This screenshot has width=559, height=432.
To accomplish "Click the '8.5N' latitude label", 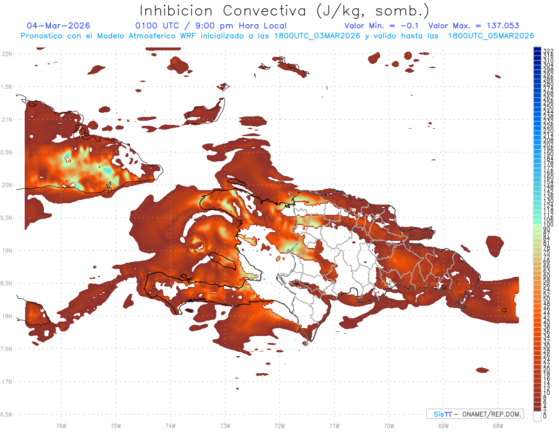I will 7,283.
